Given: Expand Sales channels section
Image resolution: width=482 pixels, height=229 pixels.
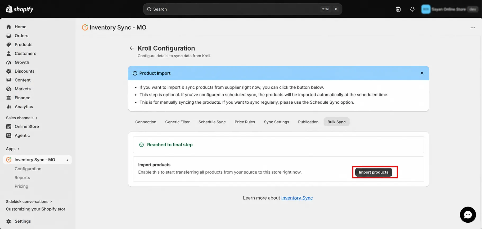Looking at the screenshot, I should [22, 118].
